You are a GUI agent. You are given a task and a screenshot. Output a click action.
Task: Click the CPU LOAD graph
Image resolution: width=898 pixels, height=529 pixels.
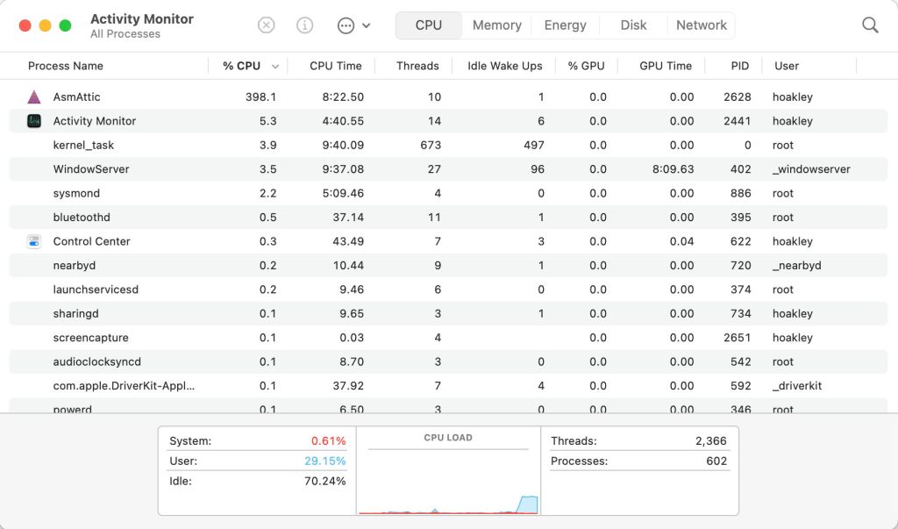pyautogui.click(x=448, y=482)
